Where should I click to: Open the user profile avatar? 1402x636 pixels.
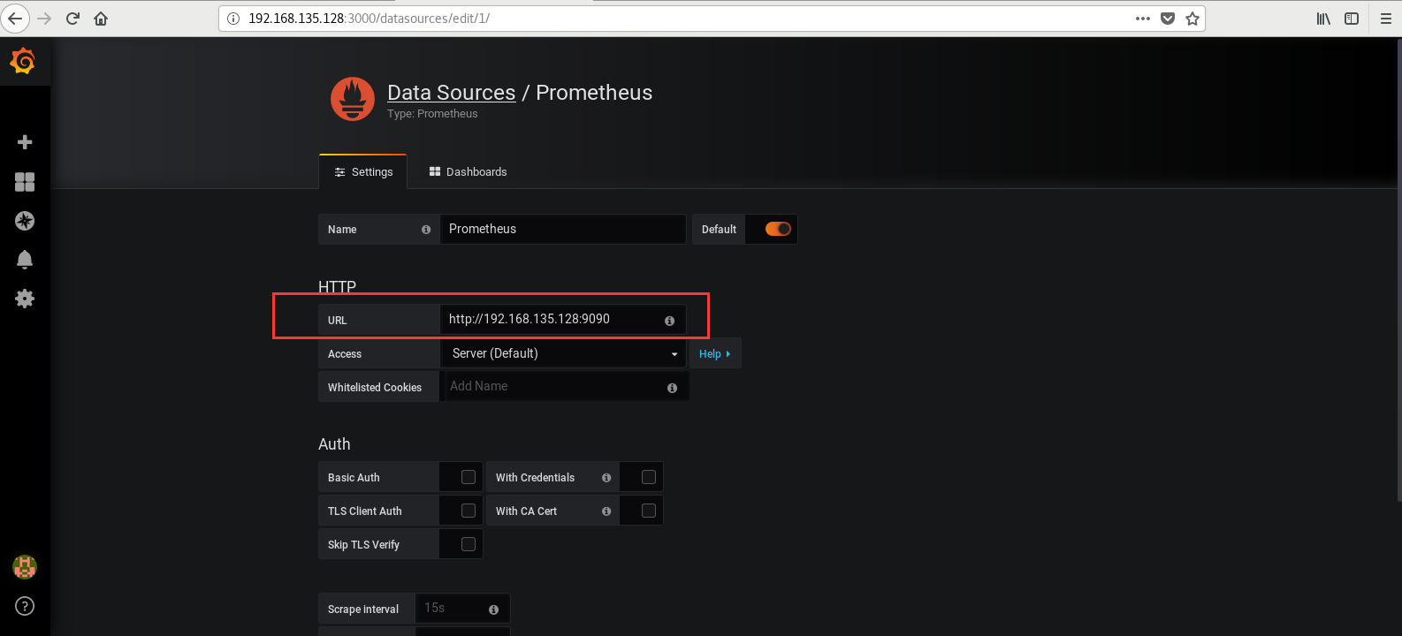(x=25, y=567)
